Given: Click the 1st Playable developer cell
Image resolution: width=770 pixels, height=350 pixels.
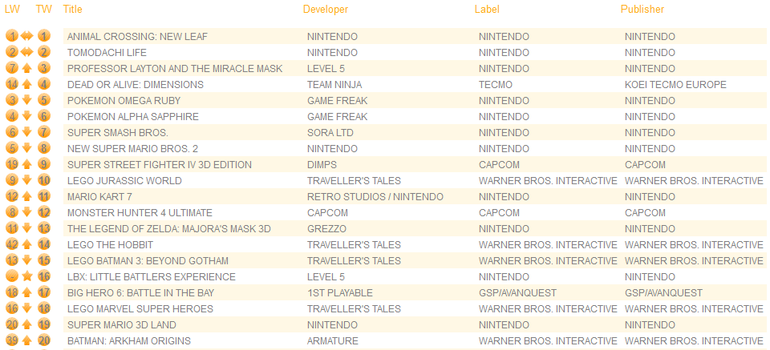Looking at the screenshot, I should pos(340,293).
